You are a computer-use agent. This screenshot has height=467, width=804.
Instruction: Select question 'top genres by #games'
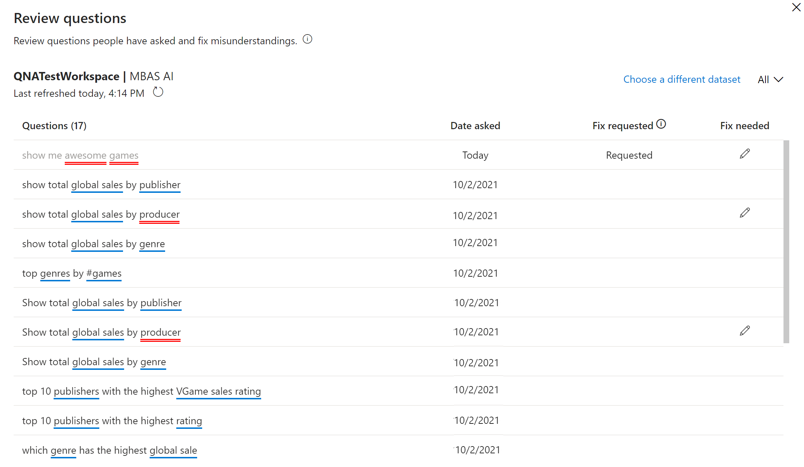coord(72,273)
